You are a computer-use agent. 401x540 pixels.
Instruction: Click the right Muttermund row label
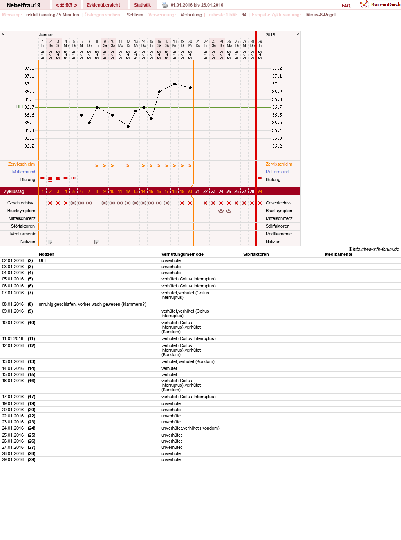point(277,172)
